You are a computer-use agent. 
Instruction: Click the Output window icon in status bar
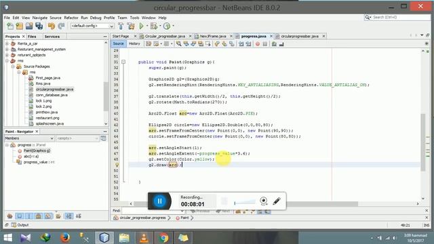point(14,225)
